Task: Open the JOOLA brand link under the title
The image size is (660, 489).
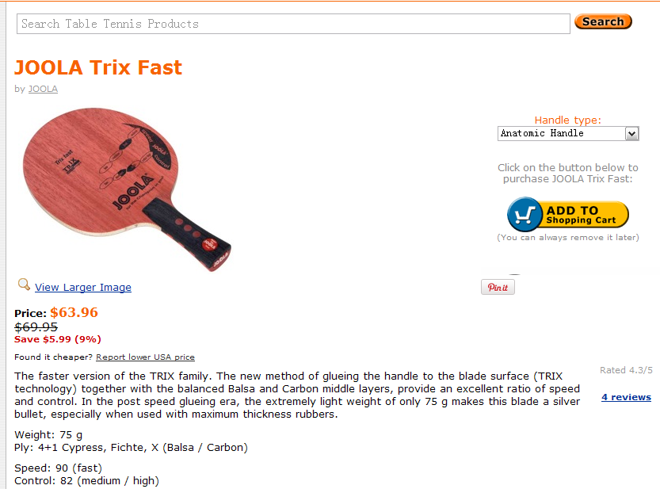Action: click(x=43, y=89)
